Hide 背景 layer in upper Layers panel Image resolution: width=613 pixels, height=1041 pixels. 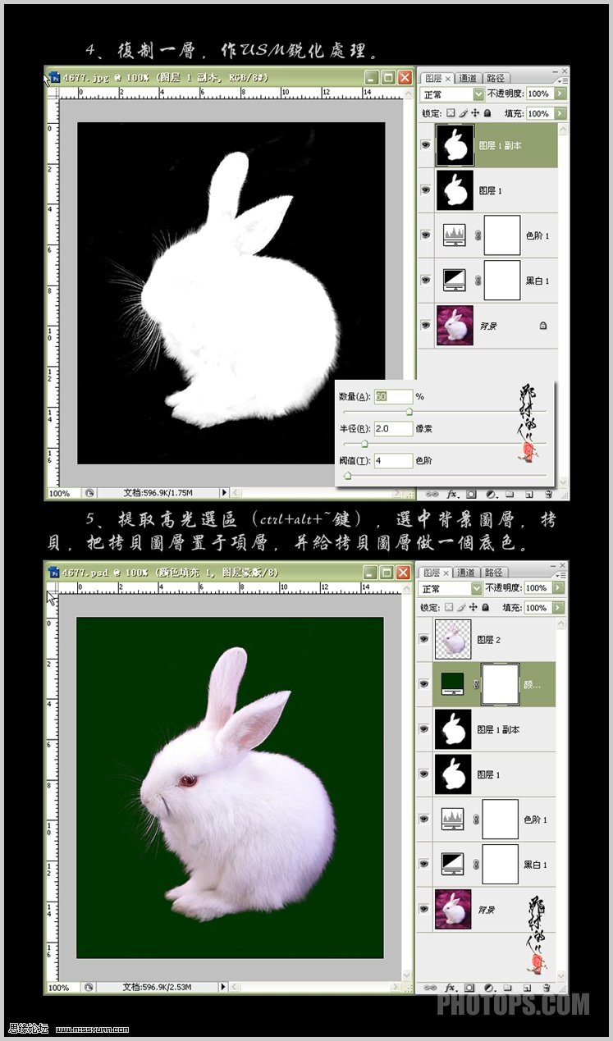point(425,325)
